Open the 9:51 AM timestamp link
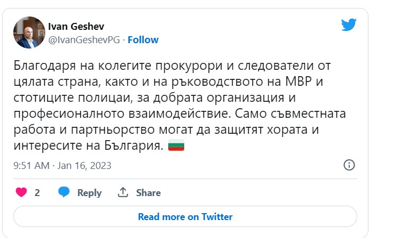Screen dimensions: 411x243 tap(31, 165)
